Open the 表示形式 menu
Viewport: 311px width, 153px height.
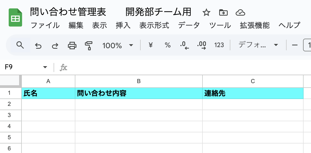point(154,25)
